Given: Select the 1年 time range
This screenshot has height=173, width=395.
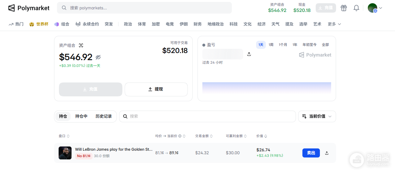Looking at the screenshot, I should coord(295,45).
